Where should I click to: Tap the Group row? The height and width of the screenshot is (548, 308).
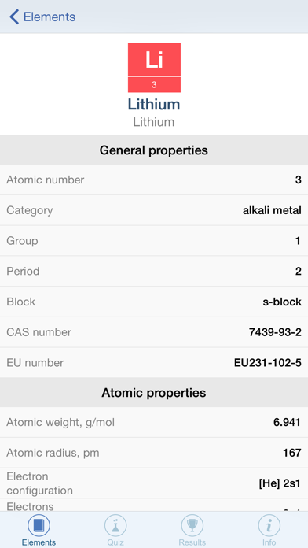pos(154,241)
